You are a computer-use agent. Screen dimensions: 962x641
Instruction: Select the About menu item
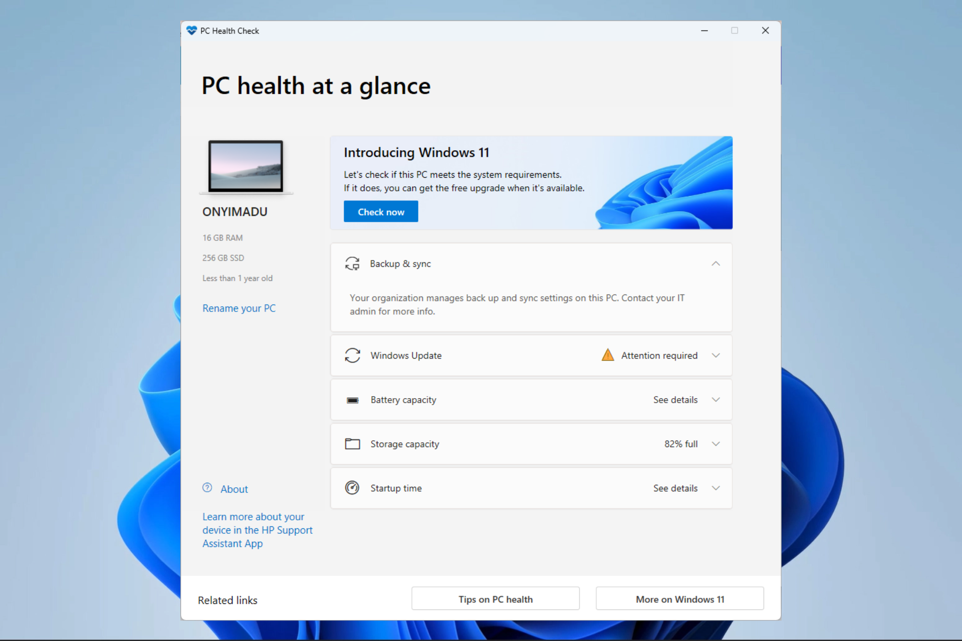(235, 489)
